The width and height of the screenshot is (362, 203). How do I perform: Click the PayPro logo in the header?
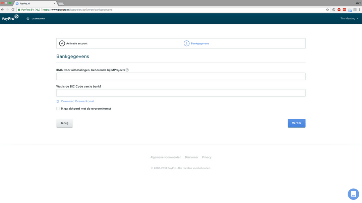pyautogui.click(x=10, y=18)
